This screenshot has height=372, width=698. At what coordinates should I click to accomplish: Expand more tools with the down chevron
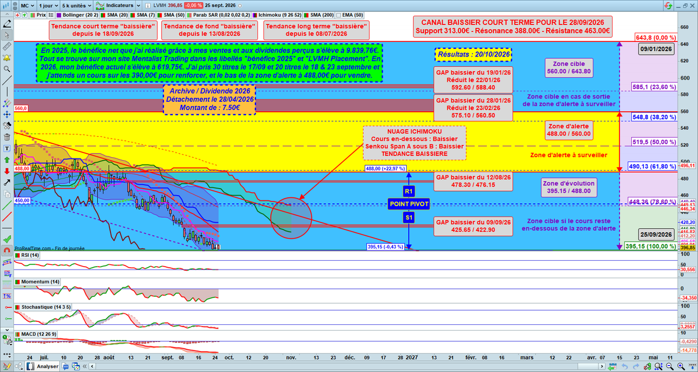[x=8, y=330]
